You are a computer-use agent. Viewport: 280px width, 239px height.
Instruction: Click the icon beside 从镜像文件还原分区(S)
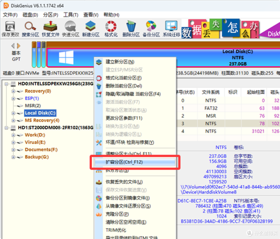tap(99, 206)
